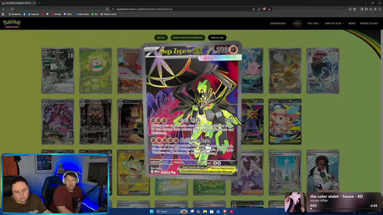383x215 pixels.
Task: Expand the Expansions menu
Action: (x=279, y=23)
